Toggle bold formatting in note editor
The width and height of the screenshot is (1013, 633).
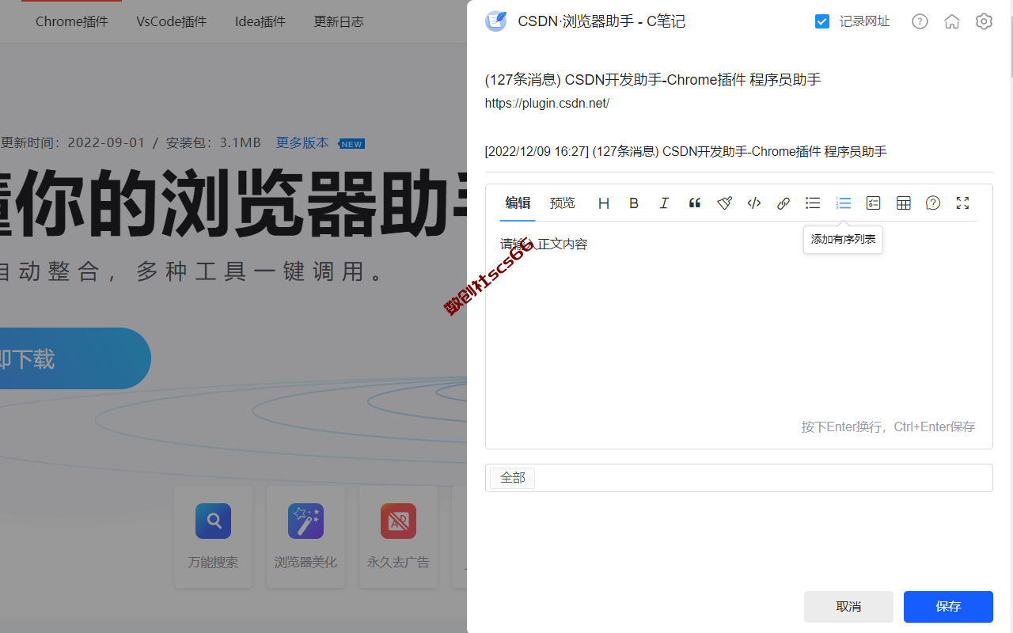pos(634,203)
